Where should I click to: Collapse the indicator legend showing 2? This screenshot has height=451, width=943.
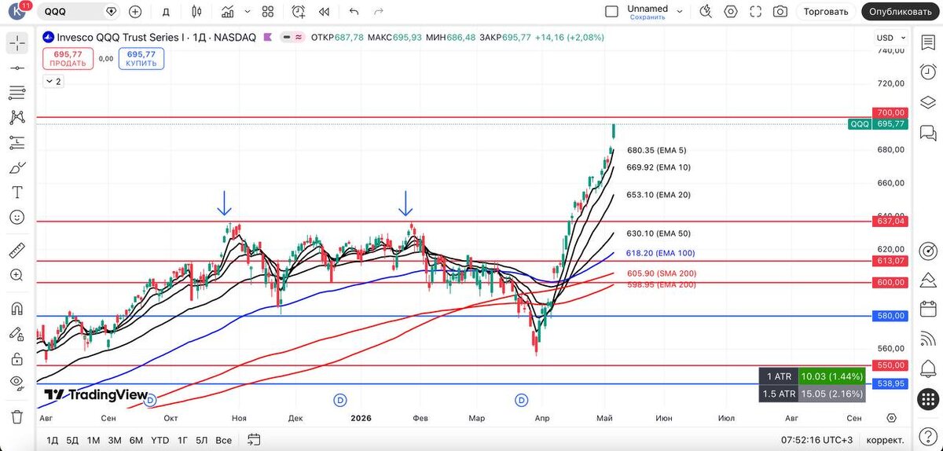[53, 81]
